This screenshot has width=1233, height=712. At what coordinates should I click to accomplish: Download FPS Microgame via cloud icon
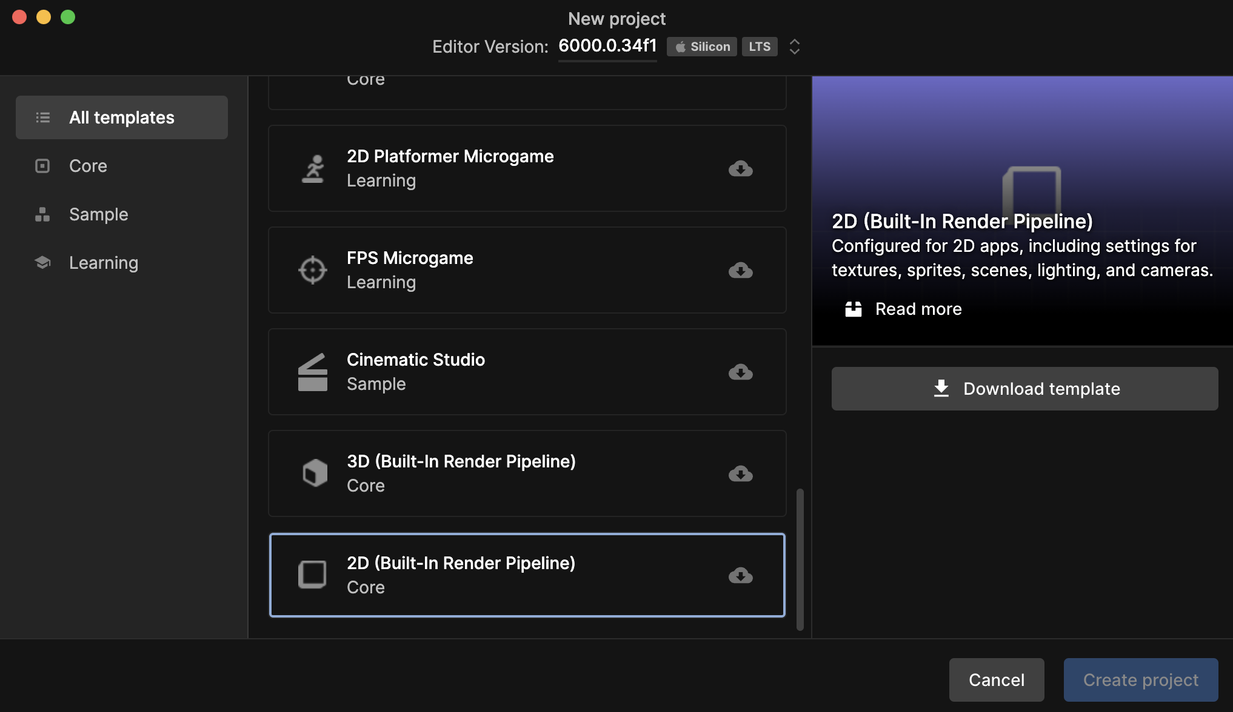(x=741, y=270)
